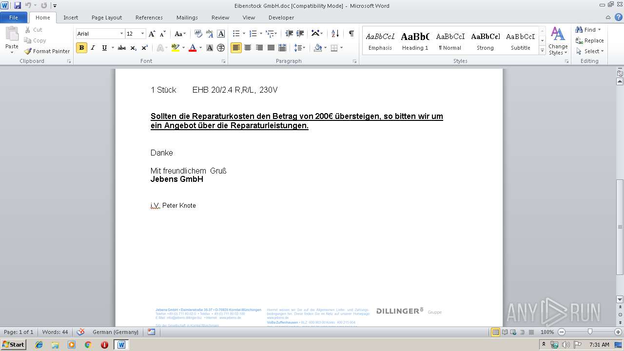
Task: Click the Grow Font icon
Action: coord(152,34)
